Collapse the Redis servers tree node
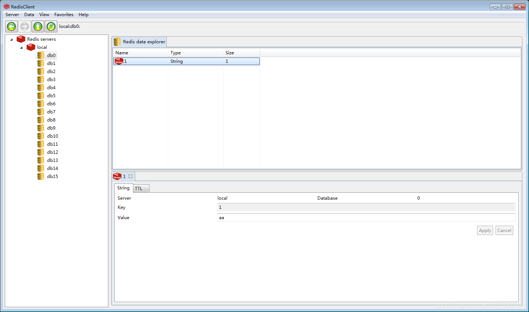The image size is (529, 312). pyautogui.click(x=11, y=39)
